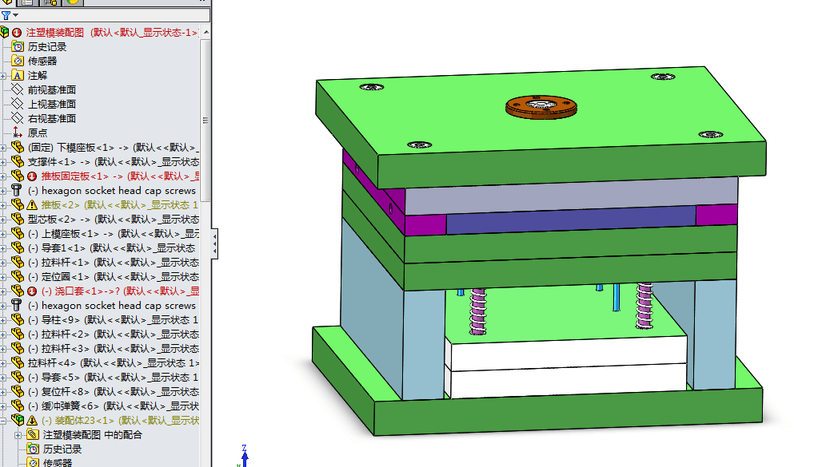Expand the 支撑件<1> node
Screen dimensions: 826x467
pyautogui.click(x=3, y=162)
